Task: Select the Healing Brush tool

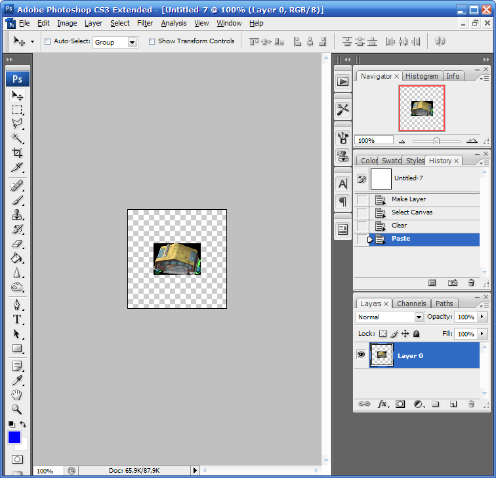Action: coord(17,186)
